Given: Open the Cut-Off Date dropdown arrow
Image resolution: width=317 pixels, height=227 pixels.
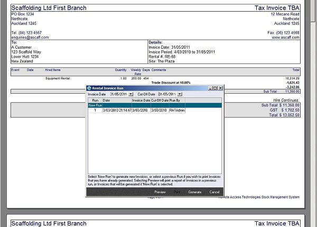Looking at the screenshot, I should tap(180, 94).
